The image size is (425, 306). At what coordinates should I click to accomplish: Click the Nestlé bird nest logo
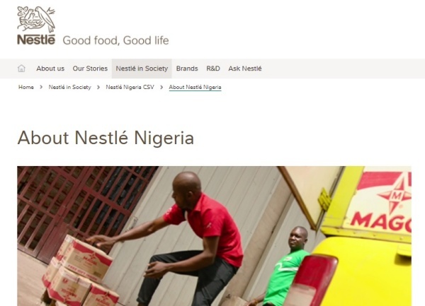(x=36, y=20)
